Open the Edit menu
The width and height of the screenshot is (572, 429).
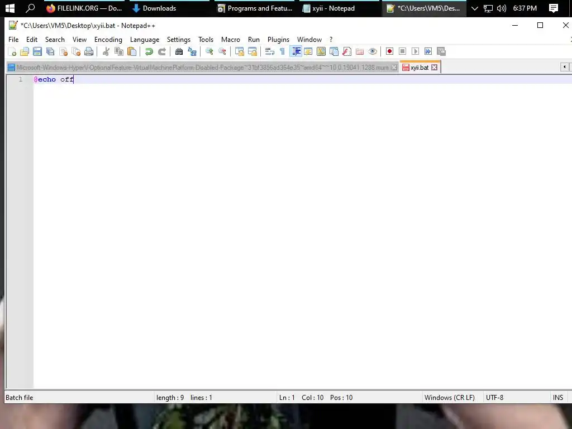pyautogui.click(x=32, y=40)
